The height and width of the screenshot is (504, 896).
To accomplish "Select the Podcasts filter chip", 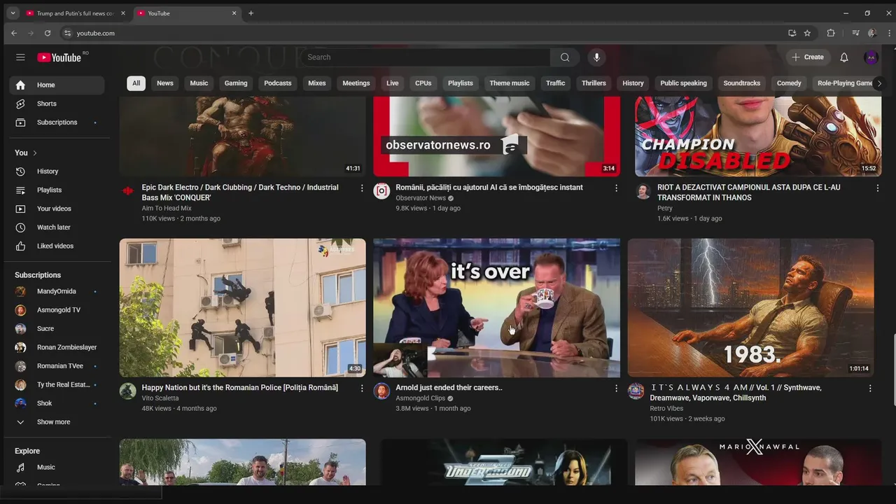I will tap(278, 83).
